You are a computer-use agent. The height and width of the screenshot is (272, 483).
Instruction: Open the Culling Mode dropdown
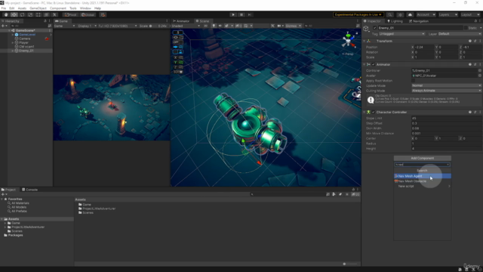pos(446,91)
